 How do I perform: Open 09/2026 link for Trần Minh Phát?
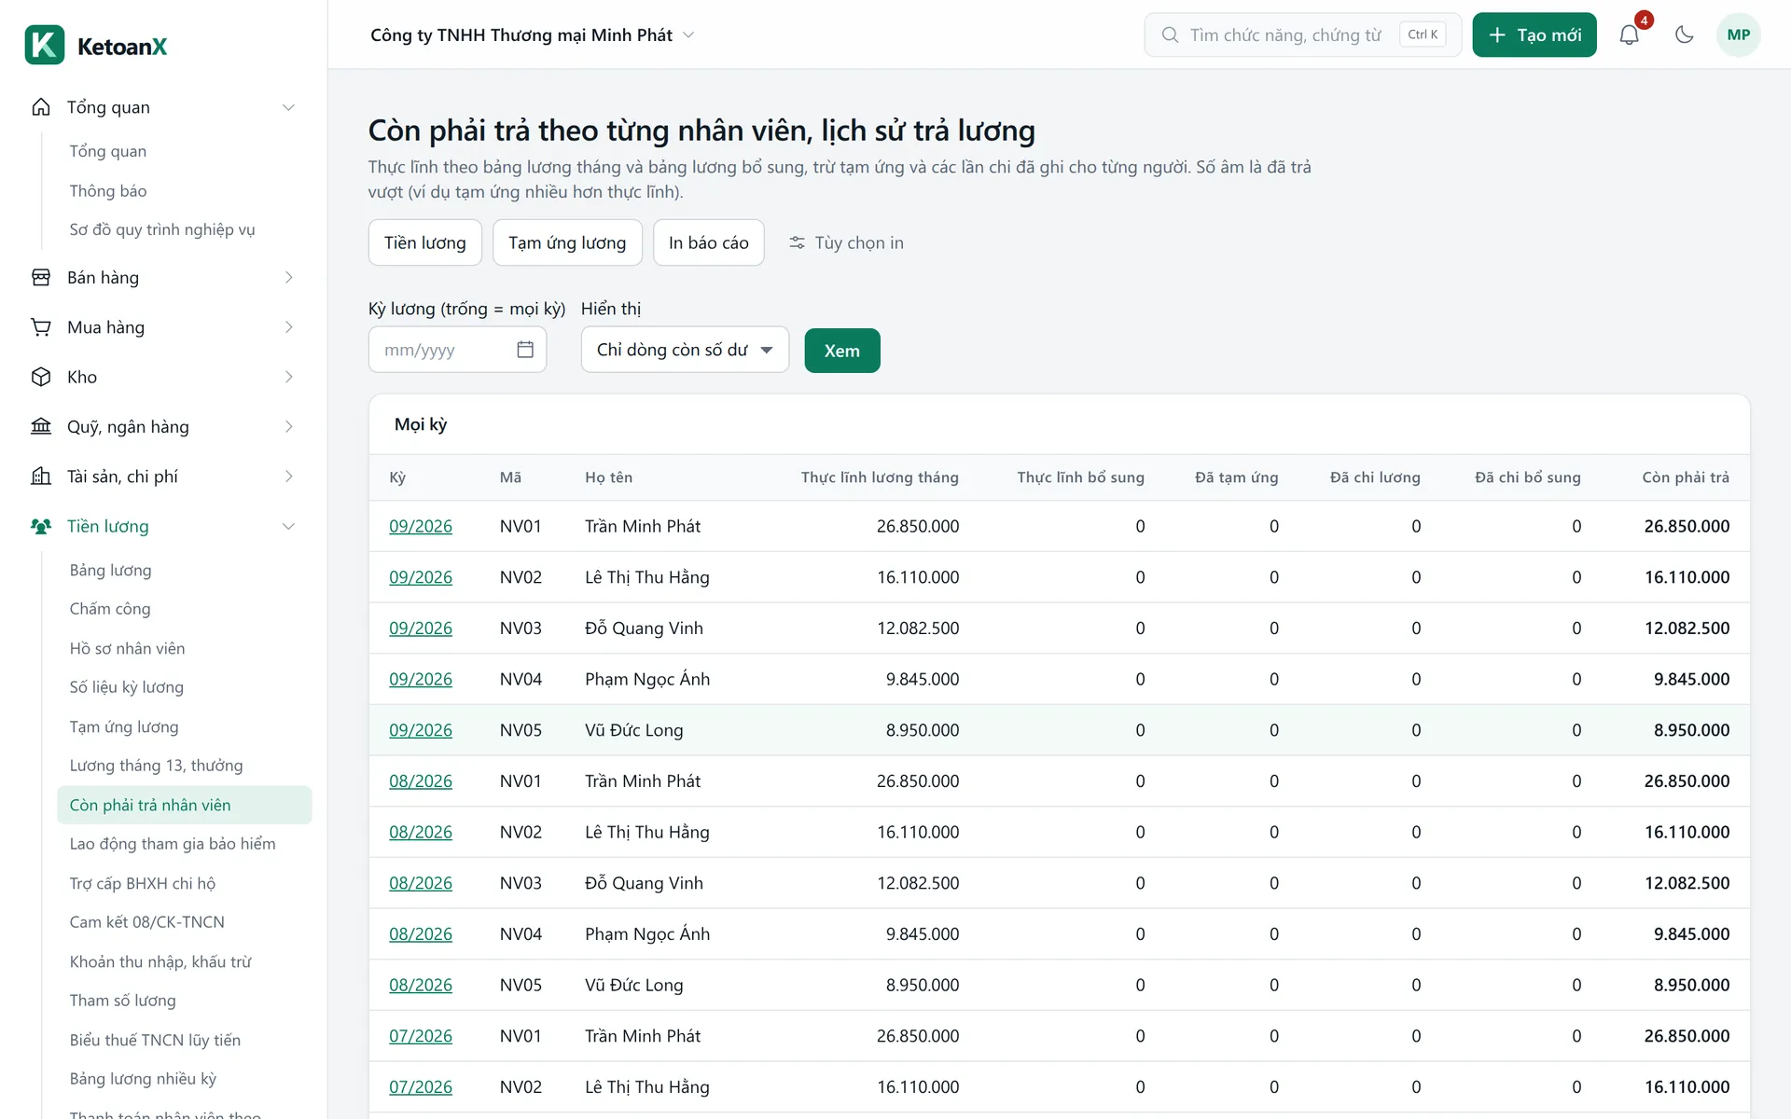coord(421,527)
